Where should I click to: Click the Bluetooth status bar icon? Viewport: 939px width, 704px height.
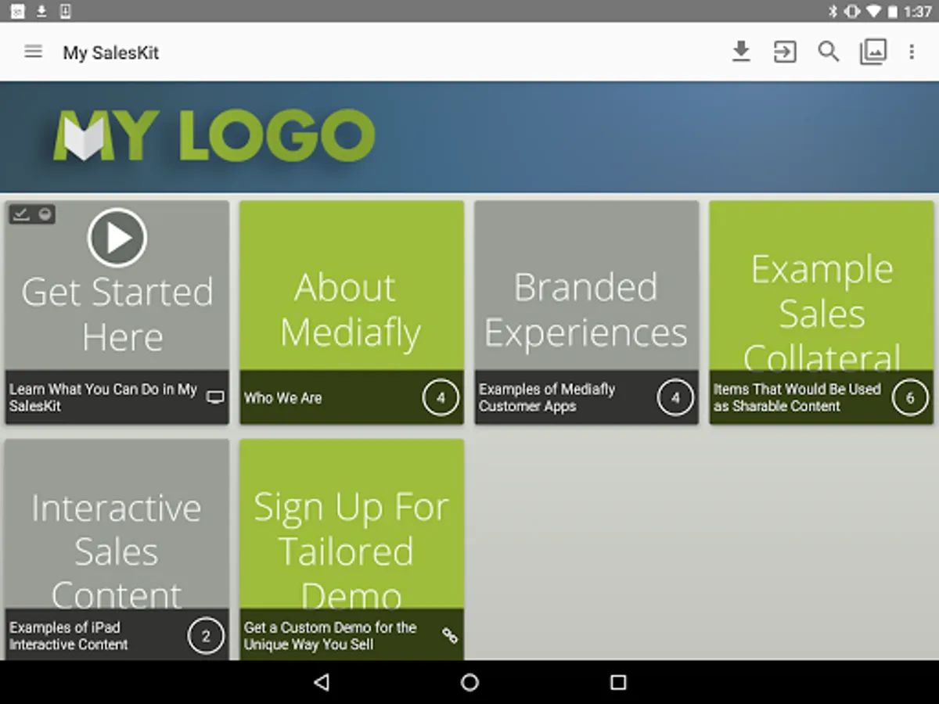click(834, 11)
